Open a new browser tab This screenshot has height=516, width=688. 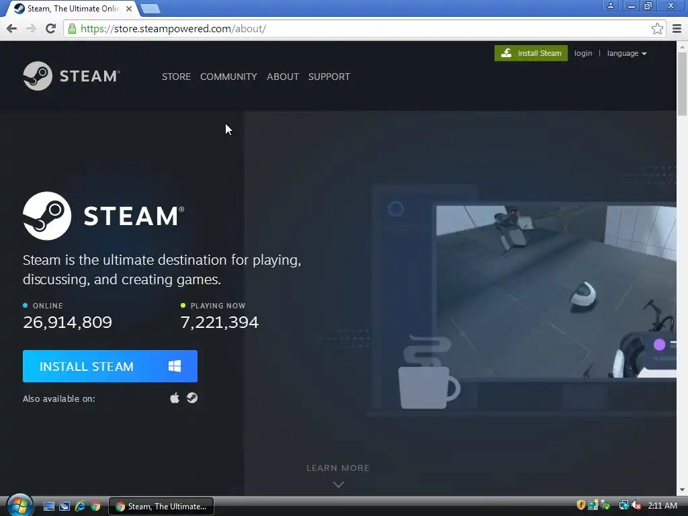coord(150,8)
